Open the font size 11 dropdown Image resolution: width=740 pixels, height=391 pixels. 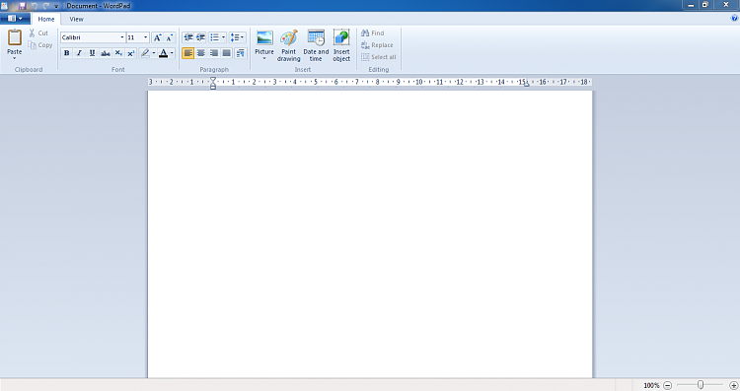[x=145, y=37]
